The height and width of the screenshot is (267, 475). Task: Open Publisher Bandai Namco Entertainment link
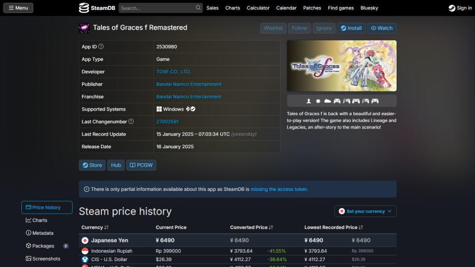pyautogui.click(x=189, y=84)
